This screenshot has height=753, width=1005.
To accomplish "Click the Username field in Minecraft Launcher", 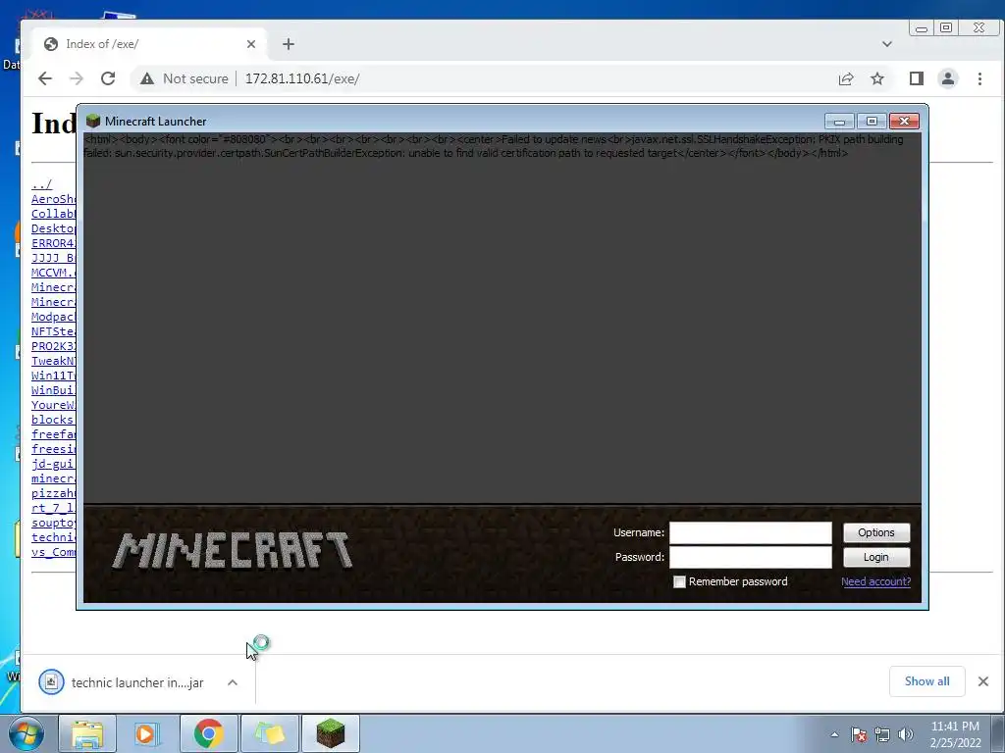I will point(751,532).
